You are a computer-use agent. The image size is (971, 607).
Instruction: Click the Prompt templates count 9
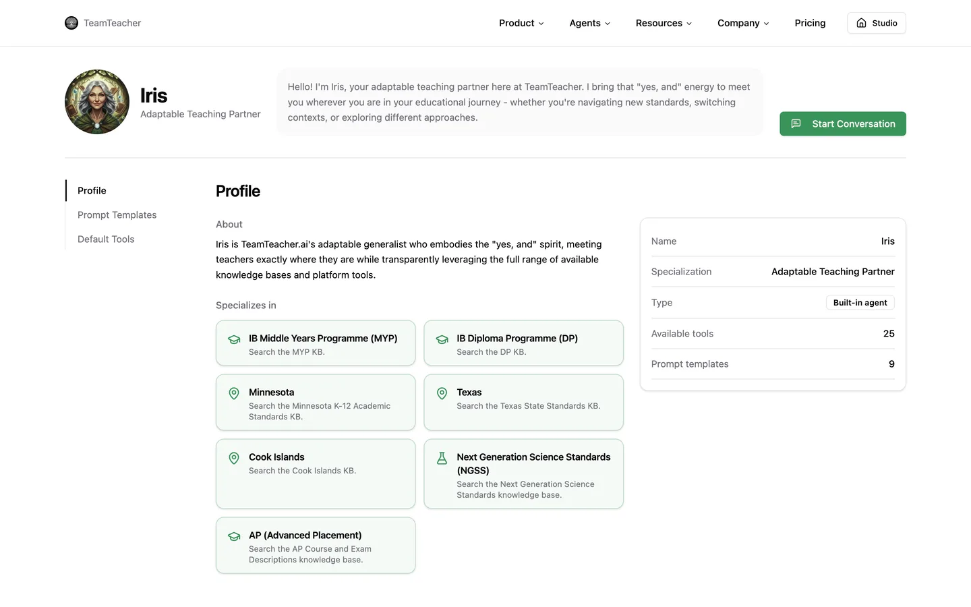pyautogui.click(x=891, y=364)
